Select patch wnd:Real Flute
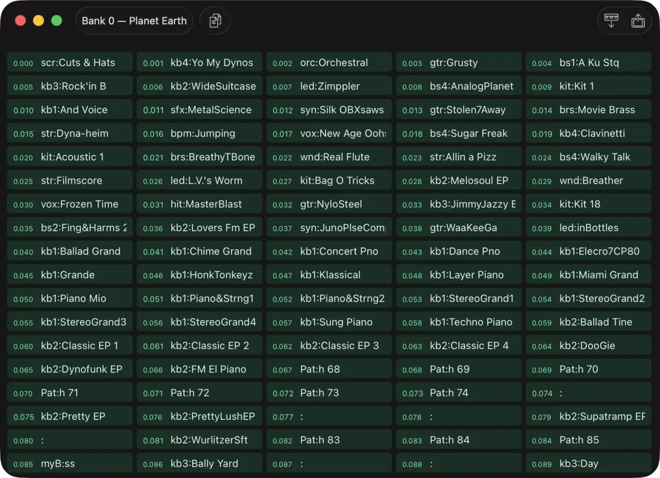The height and width of the screenshot is (478, 660). [329, 157]
